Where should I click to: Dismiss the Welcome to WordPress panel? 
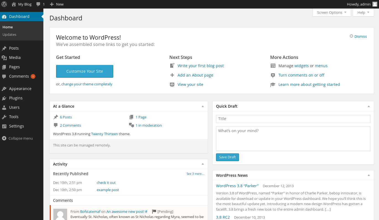358,36
